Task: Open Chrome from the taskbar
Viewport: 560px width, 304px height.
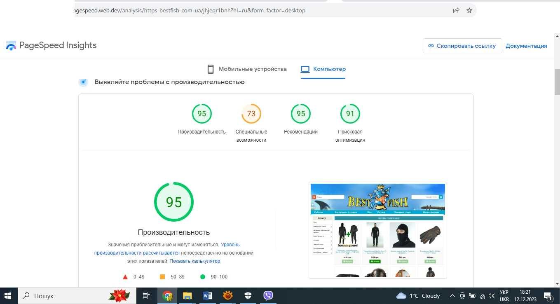Action: (x=167, y=296)
